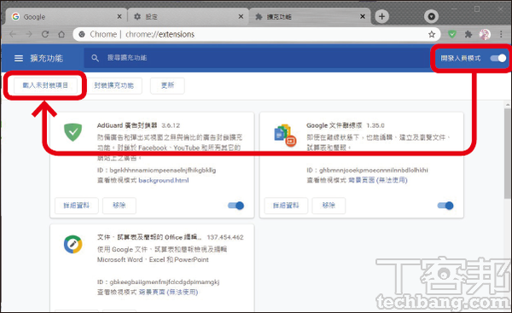Click the Office editing extension icon

point(73,244)
